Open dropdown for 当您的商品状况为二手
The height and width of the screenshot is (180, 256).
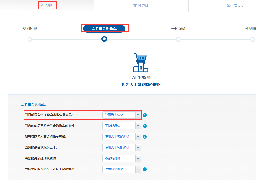click(x=122, y=148)
